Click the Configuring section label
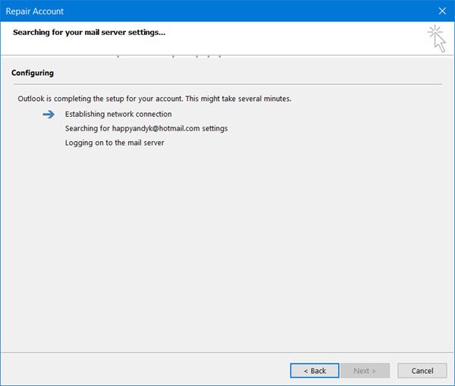 (x=33, y=74)
